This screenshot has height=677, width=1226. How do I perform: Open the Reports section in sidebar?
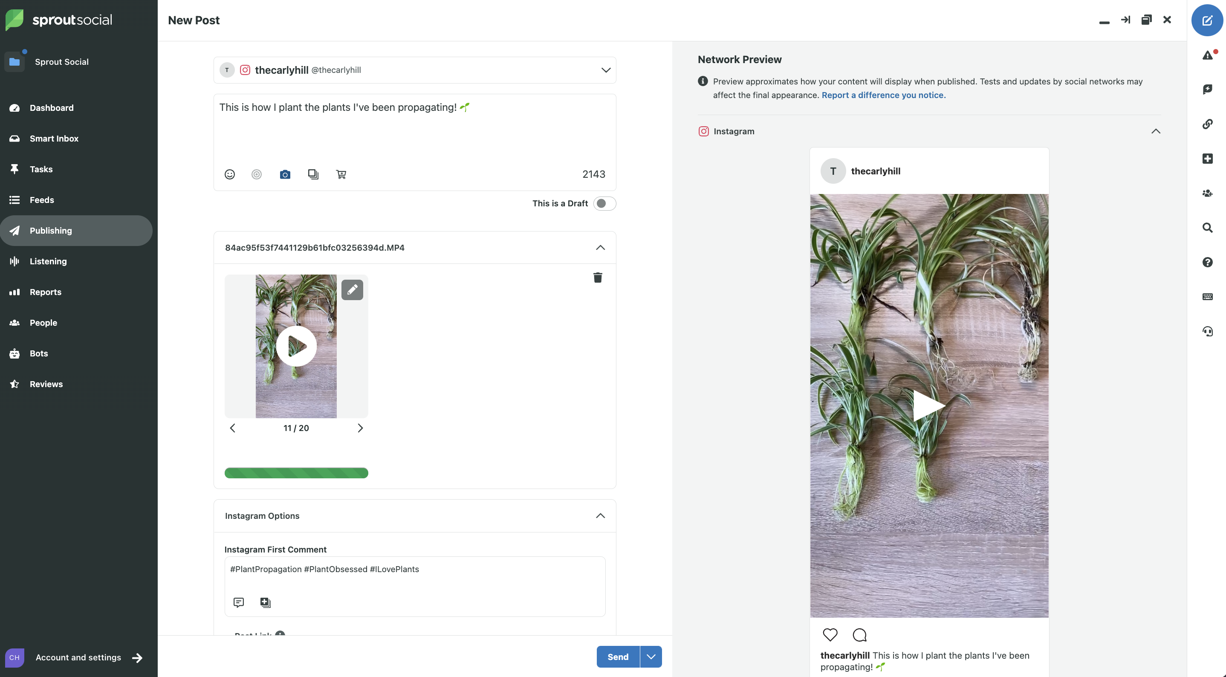pyautogui.click(x=45, y=292)
